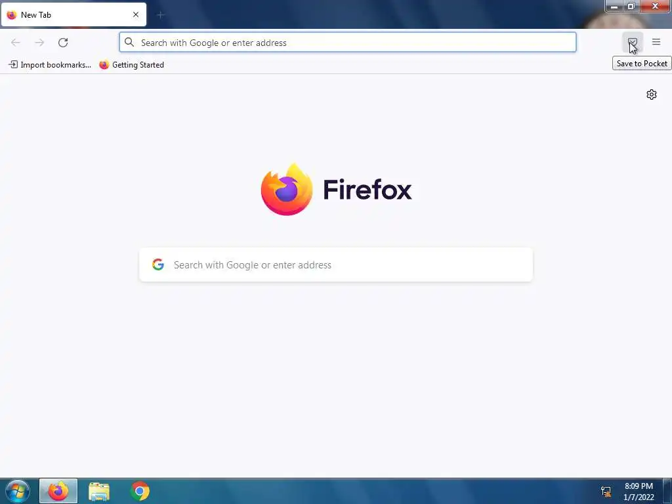Click the center Google search box
Image resolution: width=672 pixels, height=504 pixels.
(336, 265)
